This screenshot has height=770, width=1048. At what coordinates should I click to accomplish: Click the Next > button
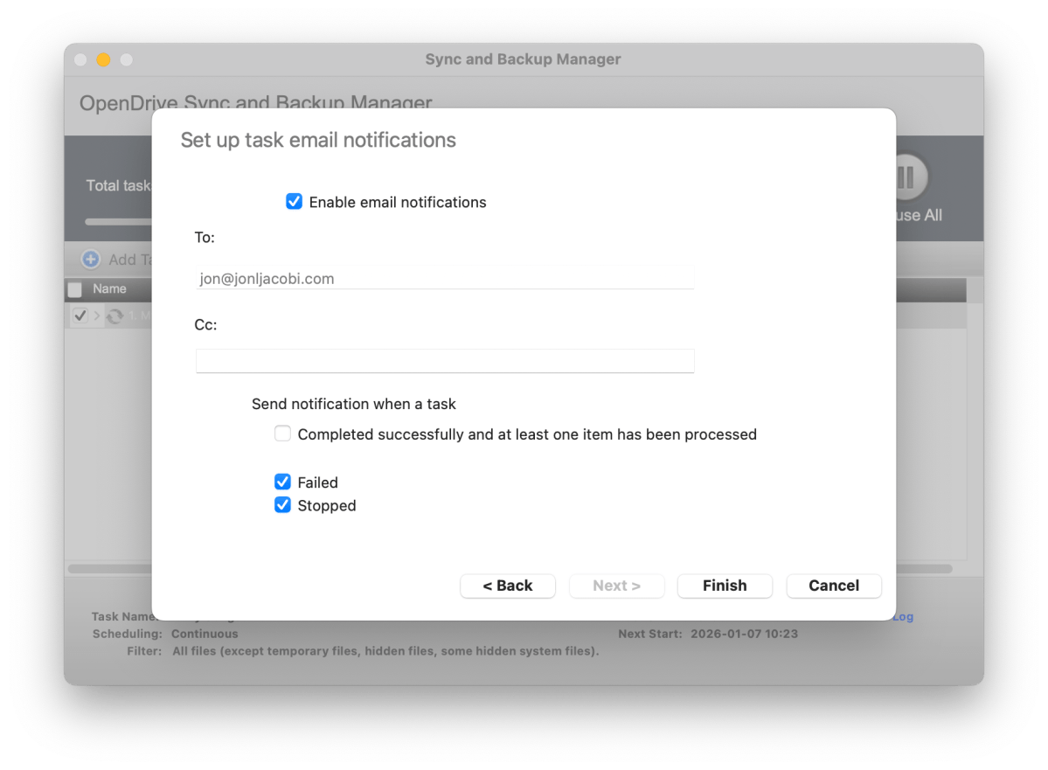pyautogui.click(x=616, y=586)
